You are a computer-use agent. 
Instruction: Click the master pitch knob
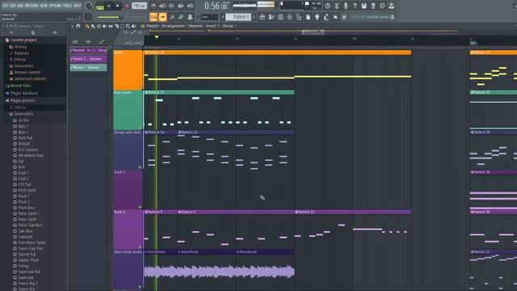(x=88, y=16)
